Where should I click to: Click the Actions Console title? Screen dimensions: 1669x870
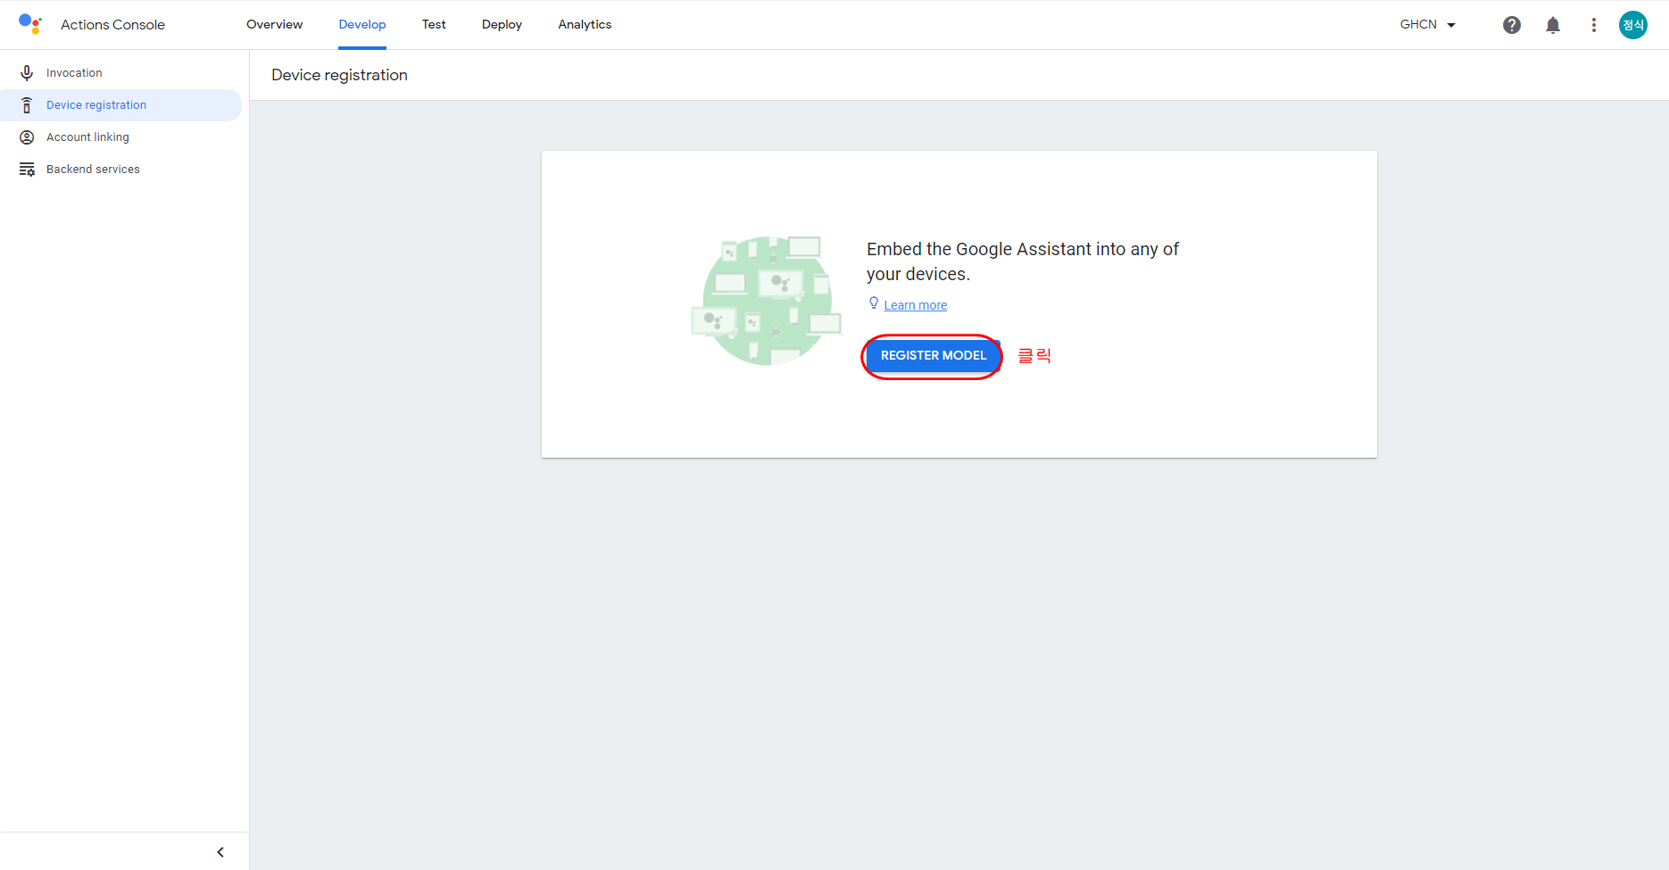(x=112, y=25)
